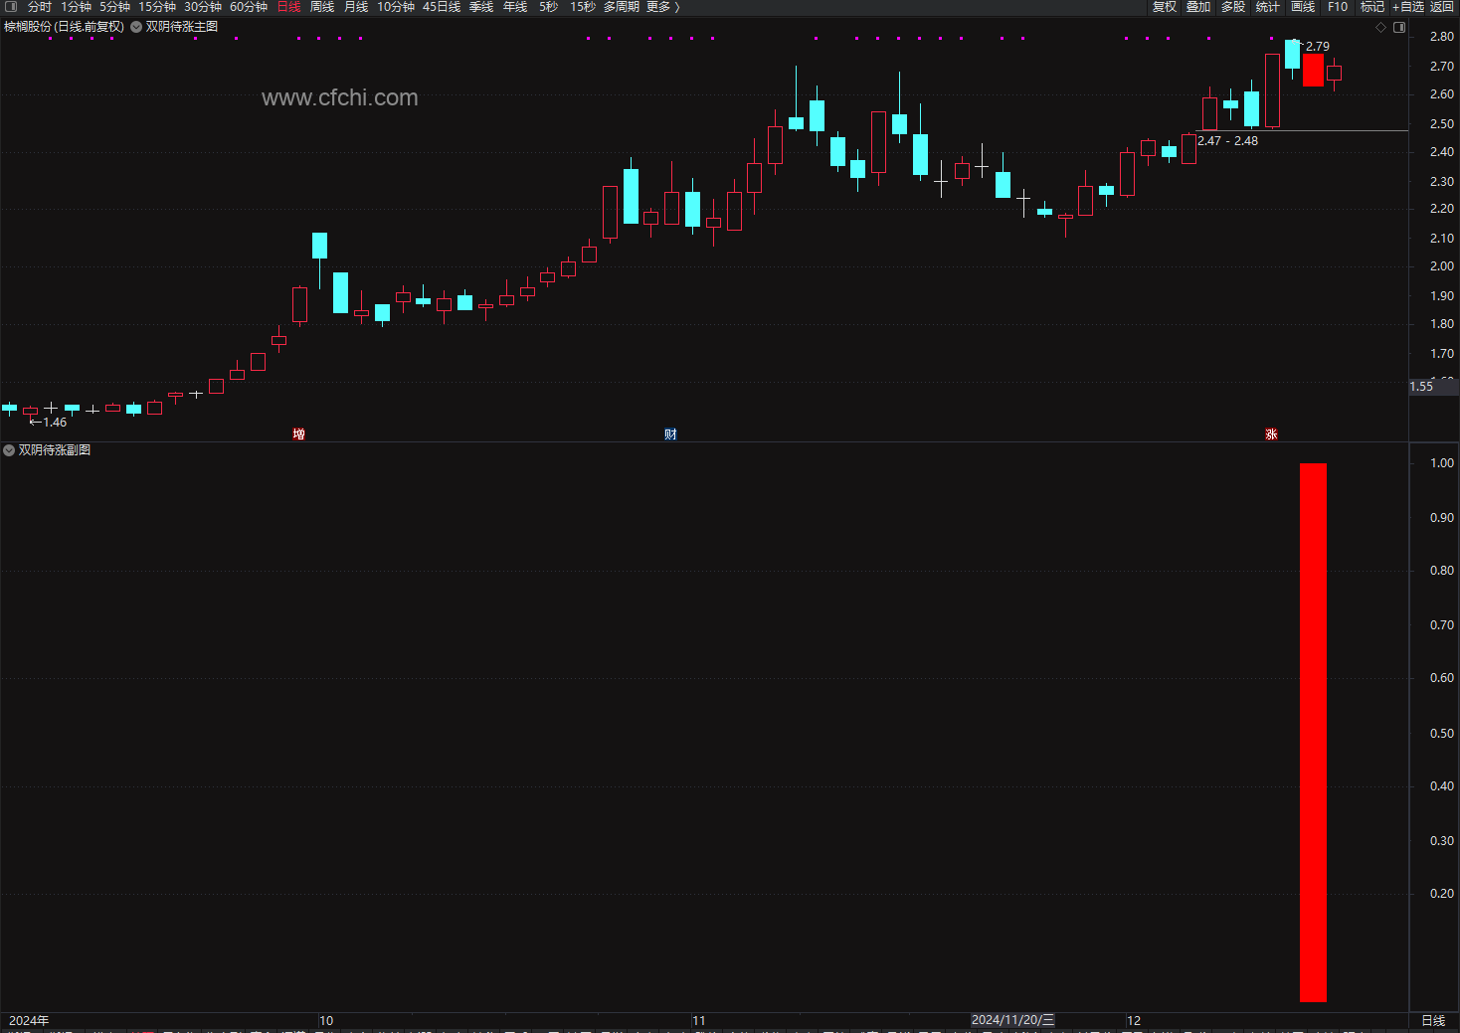
Task: Click the month 12 label on time axis
Action: 1134,1021
